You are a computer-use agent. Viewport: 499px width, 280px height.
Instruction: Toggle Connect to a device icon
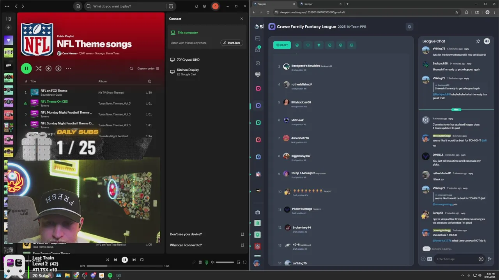[x=207, y=262]
